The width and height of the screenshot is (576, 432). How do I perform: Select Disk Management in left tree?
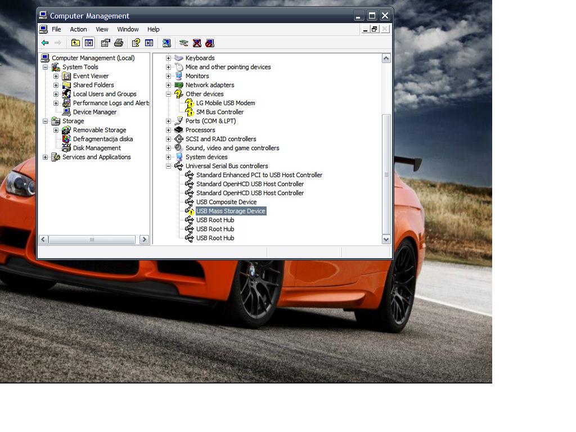[96, 148]
